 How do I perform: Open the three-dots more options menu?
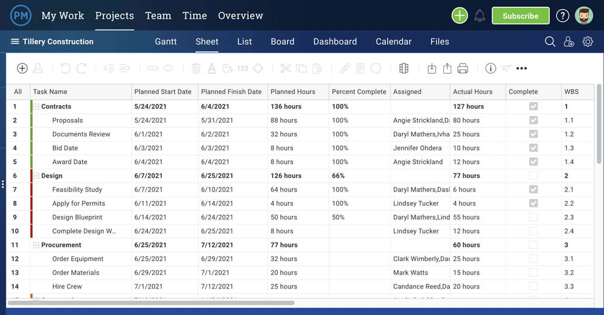coord(522,68)
